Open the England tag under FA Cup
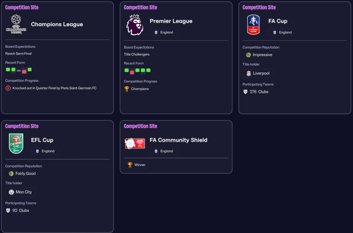 (282, 33)
